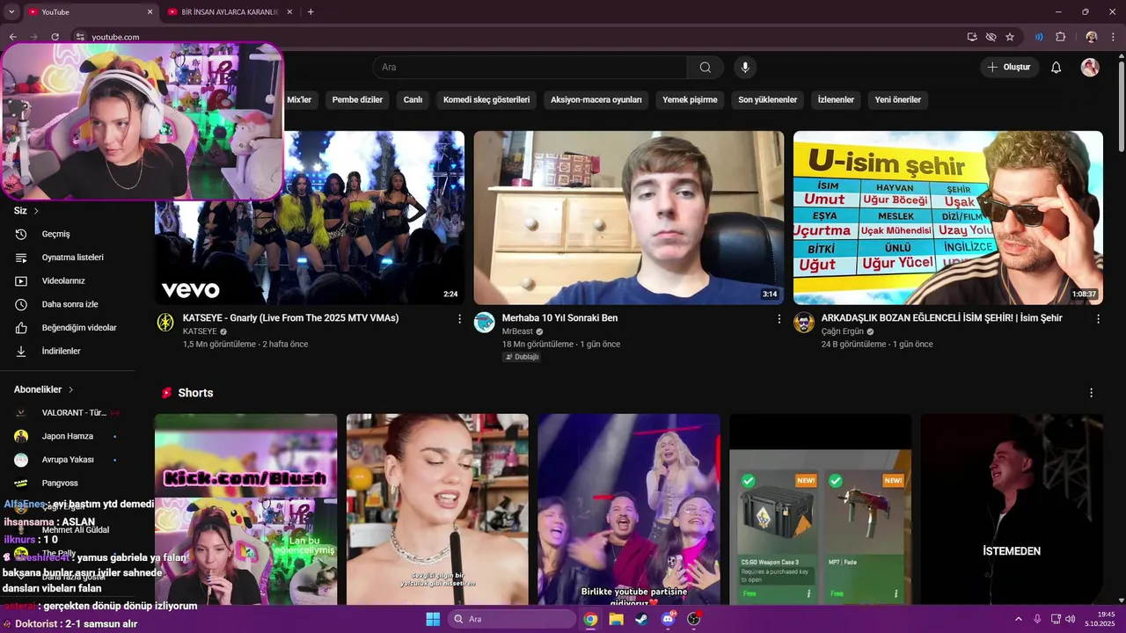Image resolution: width=1126 pixels, height=633 pixels.
Task: Open OBS Studio from the taskbar
Action: 694,619
